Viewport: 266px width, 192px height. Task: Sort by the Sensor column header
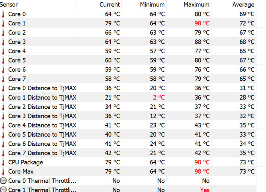(9, 5)
